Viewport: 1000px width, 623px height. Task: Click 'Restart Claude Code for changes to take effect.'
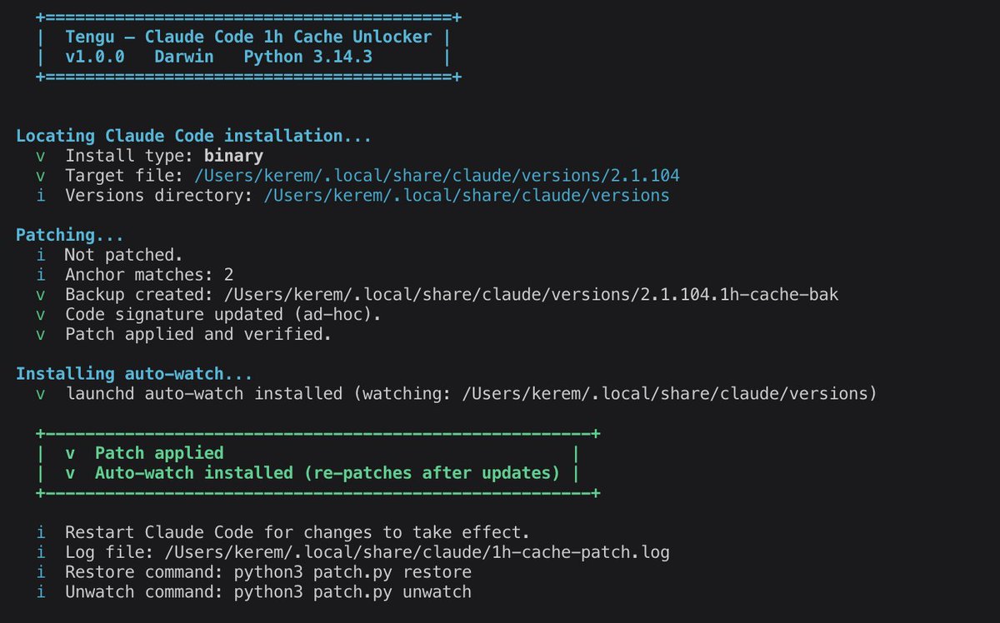pyautogui.click(x=297, y=532)
